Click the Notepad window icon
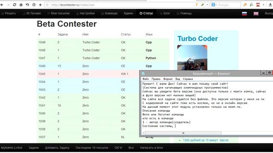Image resolution: width=273 pixels, height=153 pixels. pos(143,74)
